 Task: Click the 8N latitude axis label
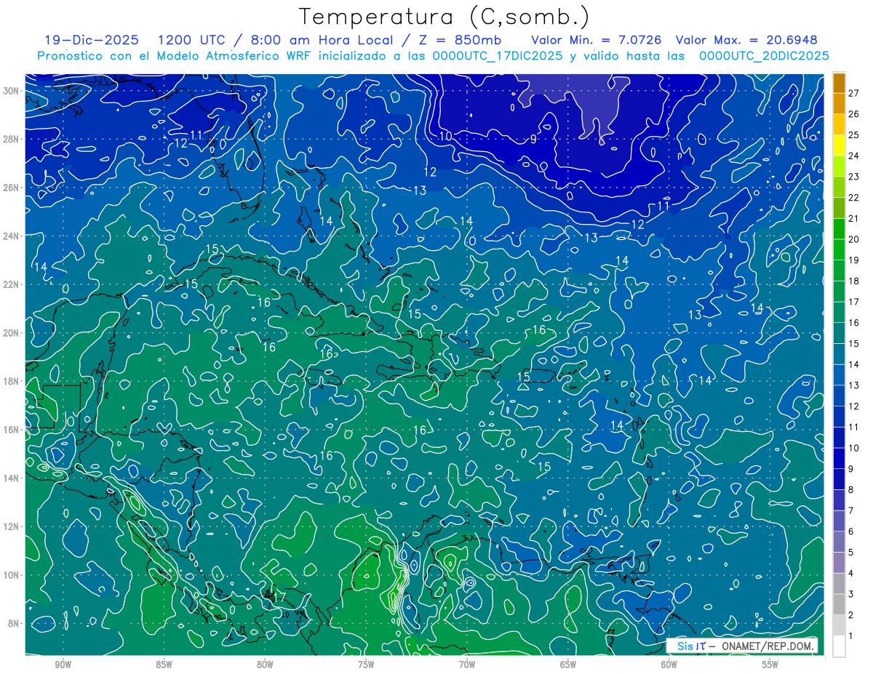click(14, 623)
